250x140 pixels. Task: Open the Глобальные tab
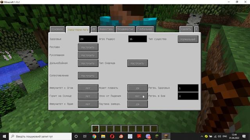[145, 29]
